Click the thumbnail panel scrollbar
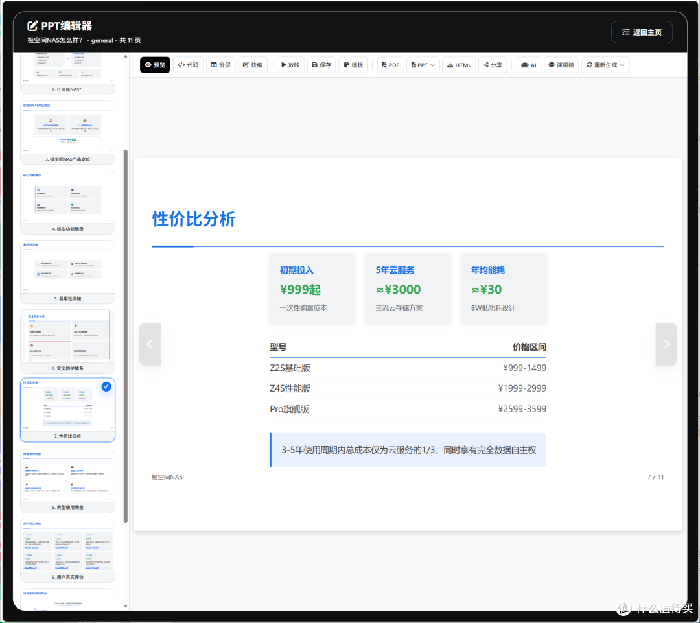This screenshot has width=700, height=623. click(x=126, y=336)
